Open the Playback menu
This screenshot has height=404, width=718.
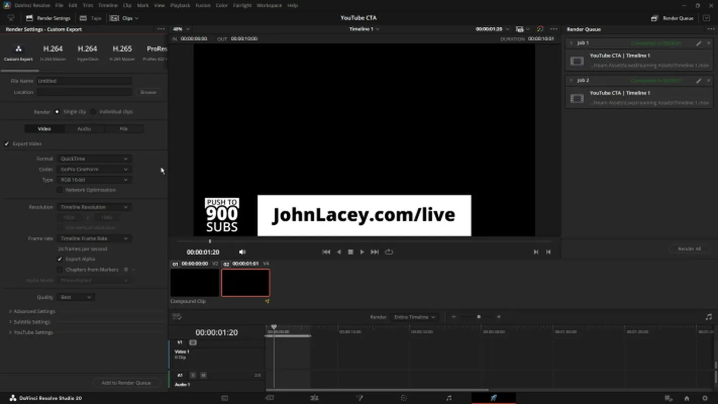180,5
